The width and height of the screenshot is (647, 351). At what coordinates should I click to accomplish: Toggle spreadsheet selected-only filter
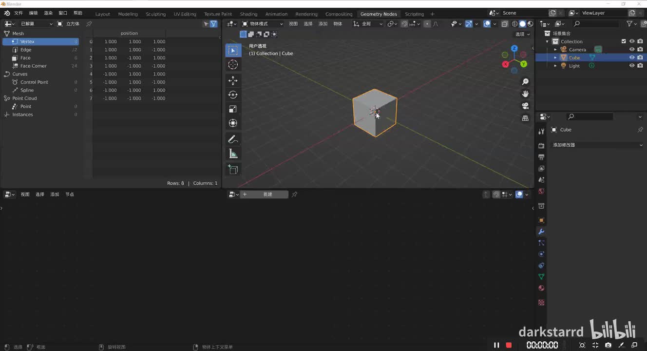click(206, 23)
